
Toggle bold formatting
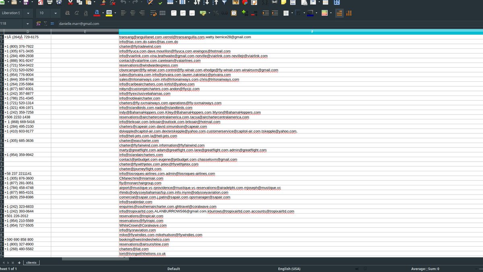point(68,13)
